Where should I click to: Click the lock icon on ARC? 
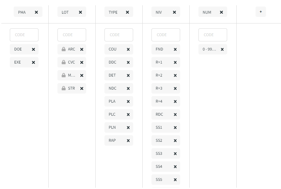64,49
